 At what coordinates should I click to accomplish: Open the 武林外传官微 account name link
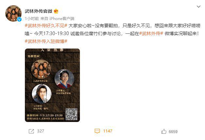[x=38, y=11]
